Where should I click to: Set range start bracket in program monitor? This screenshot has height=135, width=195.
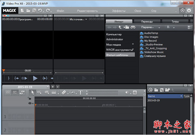click(x=8, y=78)
